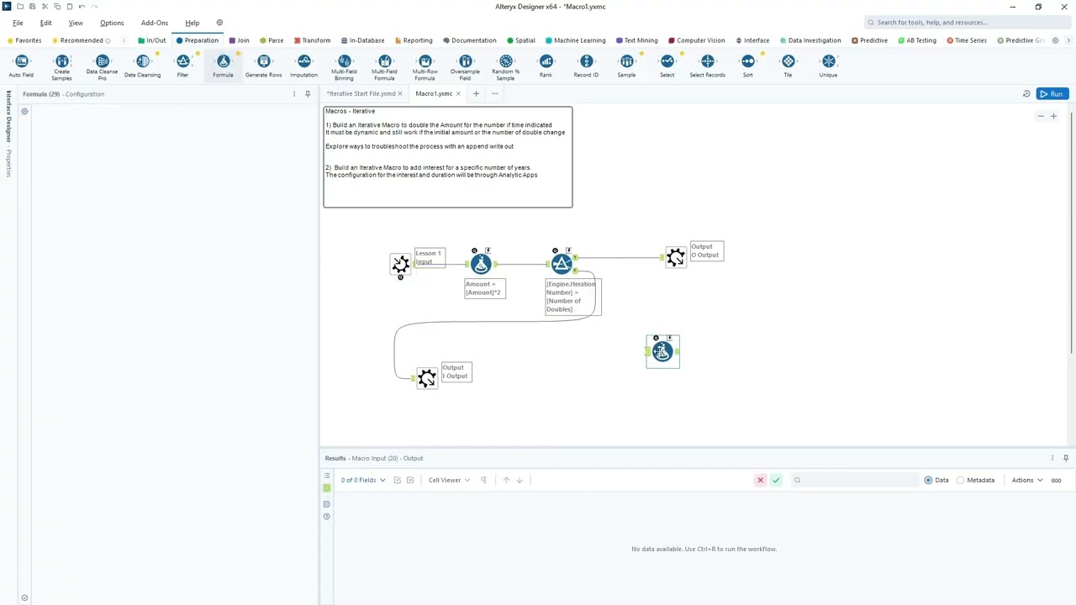The image size is (1076, 605).
Task: Select the Select Records tool
Action: point(707,66)
